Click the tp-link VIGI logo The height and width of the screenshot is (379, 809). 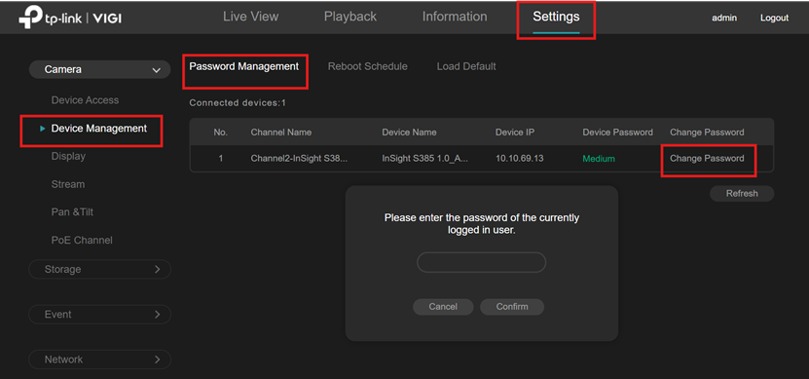click(x=71, y=19)
